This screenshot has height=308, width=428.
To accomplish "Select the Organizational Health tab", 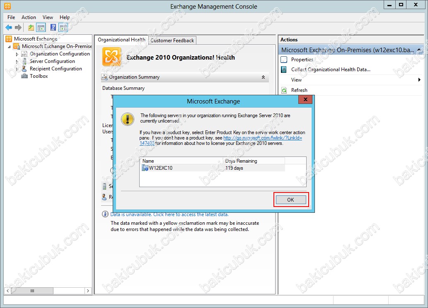I will [121, 40].
